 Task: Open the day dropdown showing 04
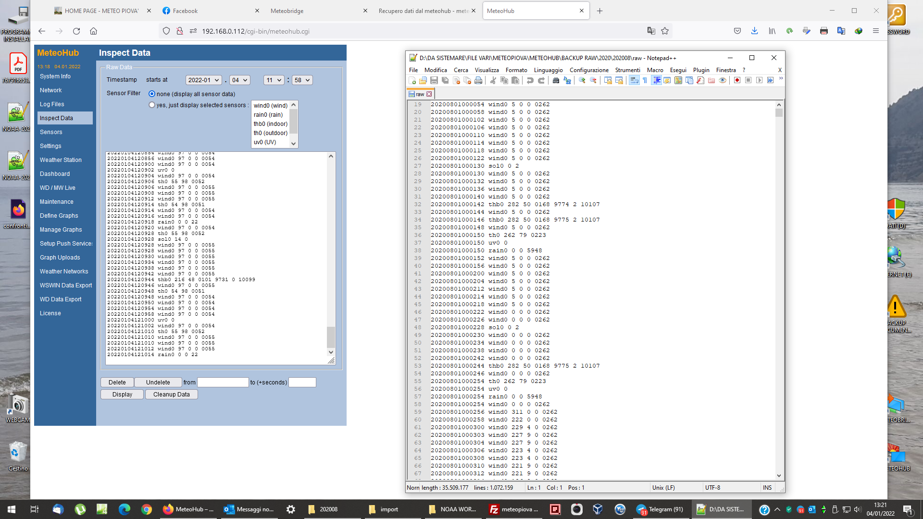tap(239, 80)
